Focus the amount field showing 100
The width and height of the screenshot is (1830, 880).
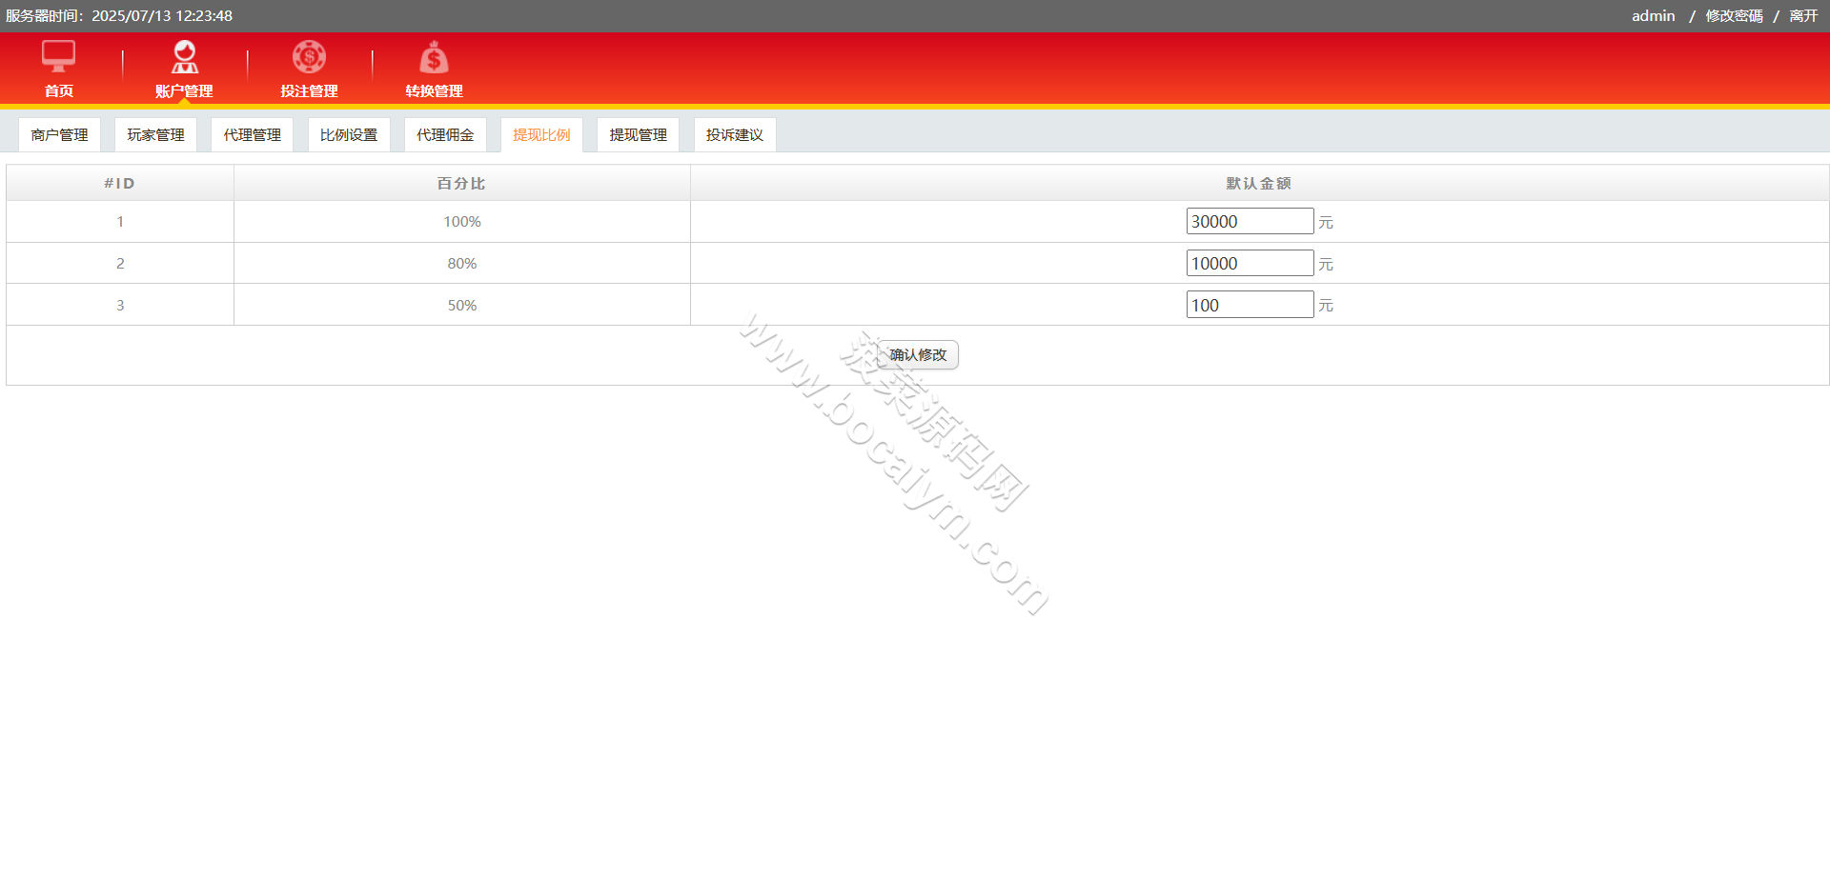tap(1250, 305)
